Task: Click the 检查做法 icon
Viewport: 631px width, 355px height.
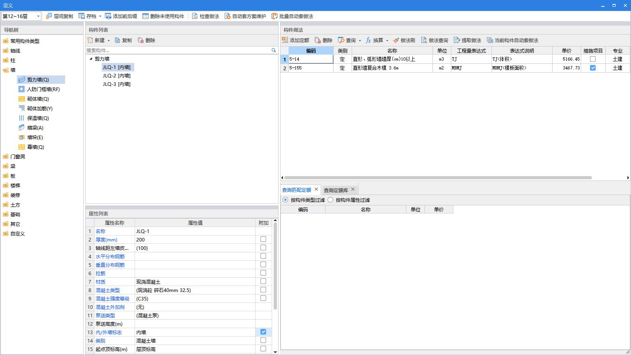Action: coord(195,16)
